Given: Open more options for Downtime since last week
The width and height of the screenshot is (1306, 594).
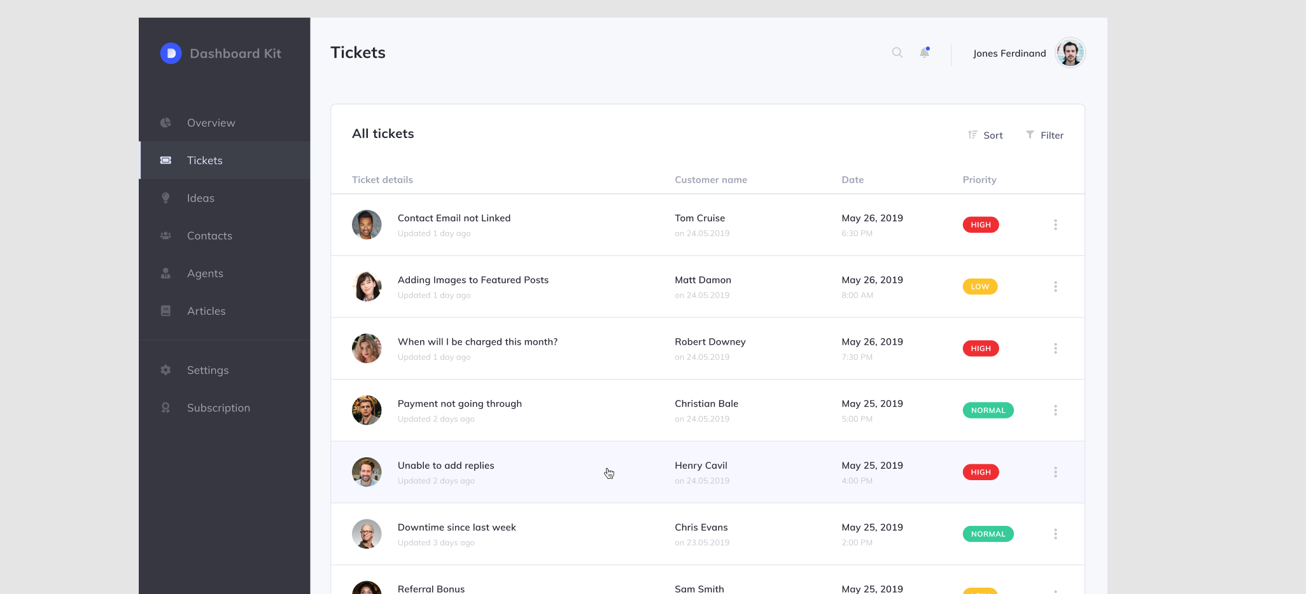Looking at the screenshot, I should [1055, 534].
